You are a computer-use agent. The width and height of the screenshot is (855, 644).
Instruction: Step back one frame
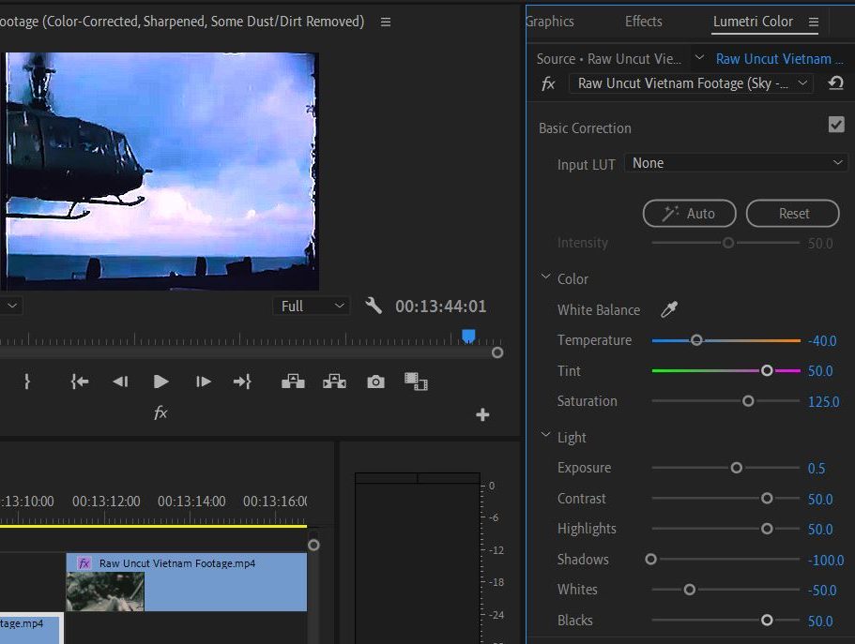(120, 382)
